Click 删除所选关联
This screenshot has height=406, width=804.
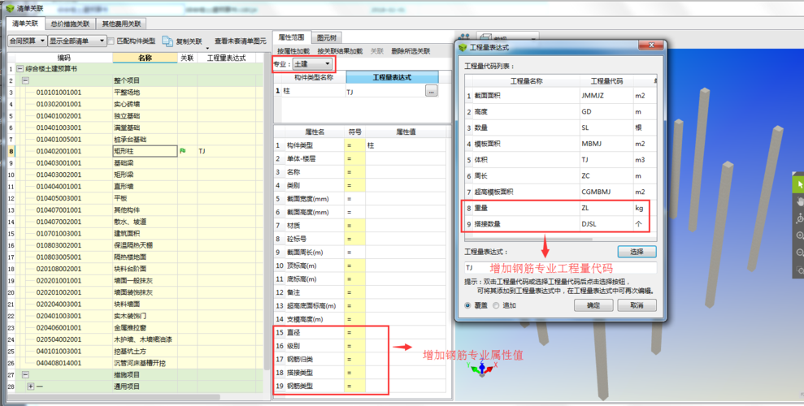pyautogui.click(x=411, y=51)
